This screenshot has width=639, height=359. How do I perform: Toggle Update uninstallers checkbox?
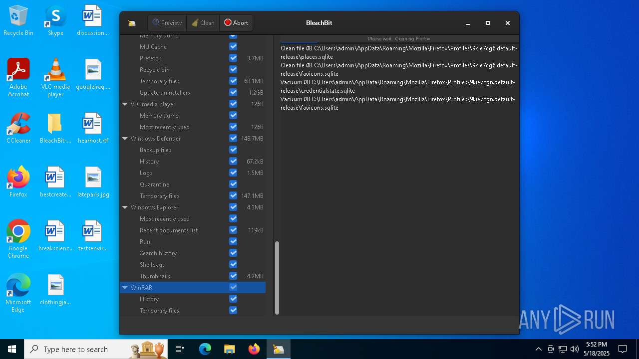click(233, 92)
